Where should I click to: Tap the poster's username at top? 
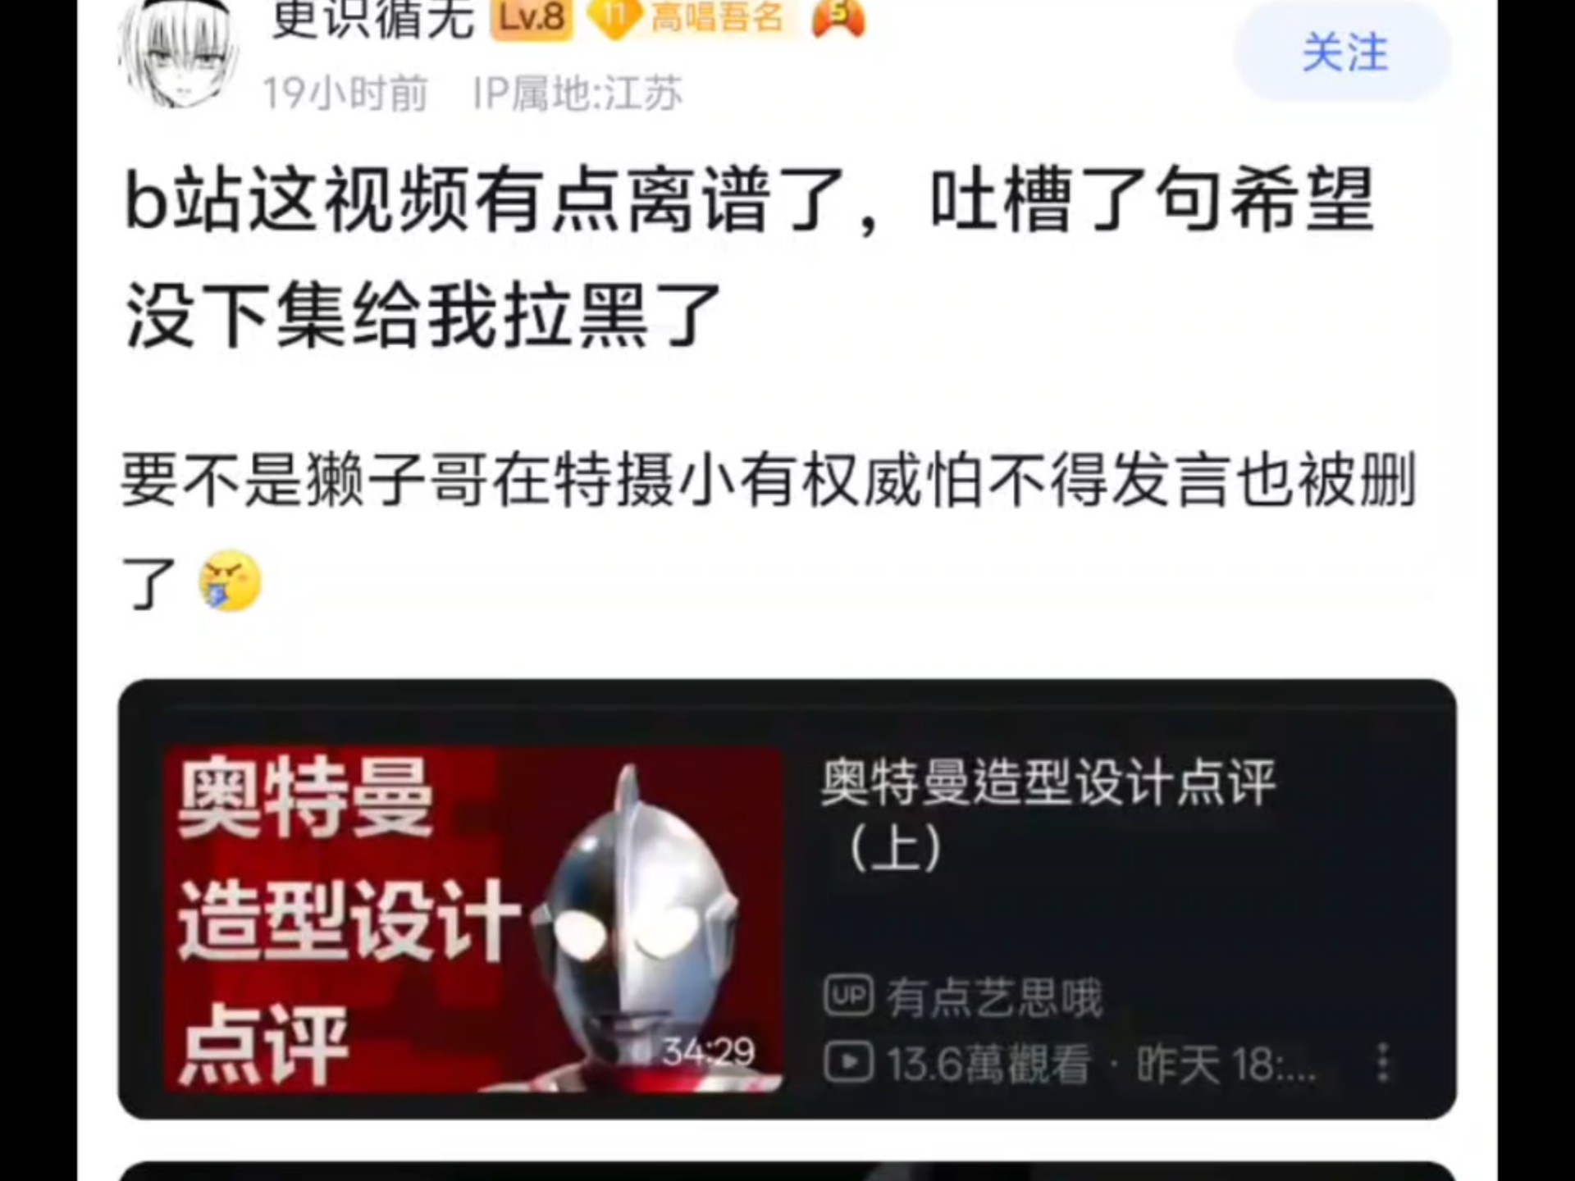pyautogui.click(x=373, y=18)
